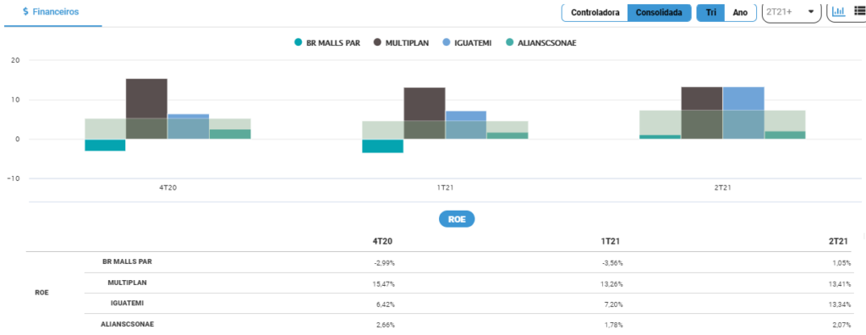
Task: Click the 2,66% cell
Action: click(x=386, y=325)
